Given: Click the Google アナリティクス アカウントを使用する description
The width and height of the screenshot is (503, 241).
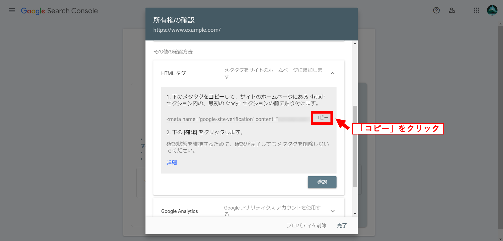Looking at the screenshot, I should [273, 211].
